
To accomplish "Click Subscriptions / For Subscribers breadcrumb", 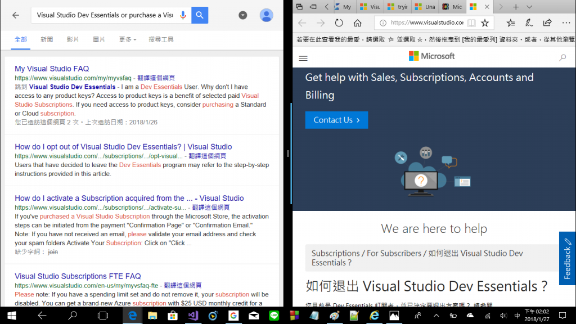I will click(x=366, y=253).
